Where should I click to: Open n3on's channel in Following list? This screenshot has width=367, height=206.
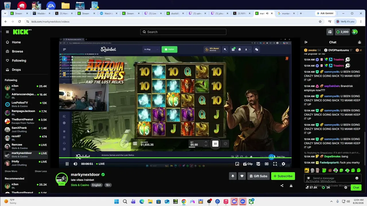(x=26, y=88)
